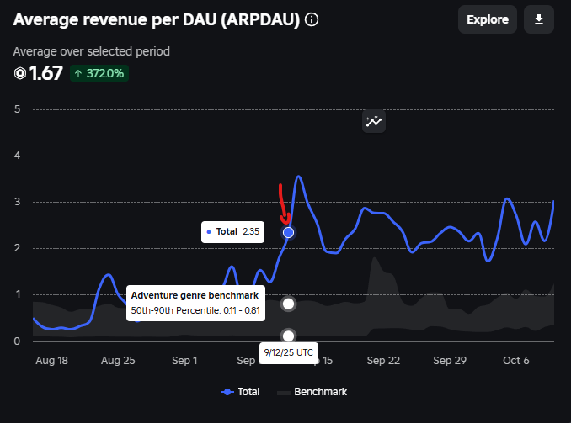Click the ARPDAU info icon
The image size is (571, 423).
312,19
